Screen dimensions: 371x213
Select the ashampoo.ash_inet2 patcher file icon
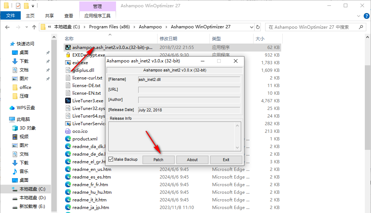coord(68,47)
